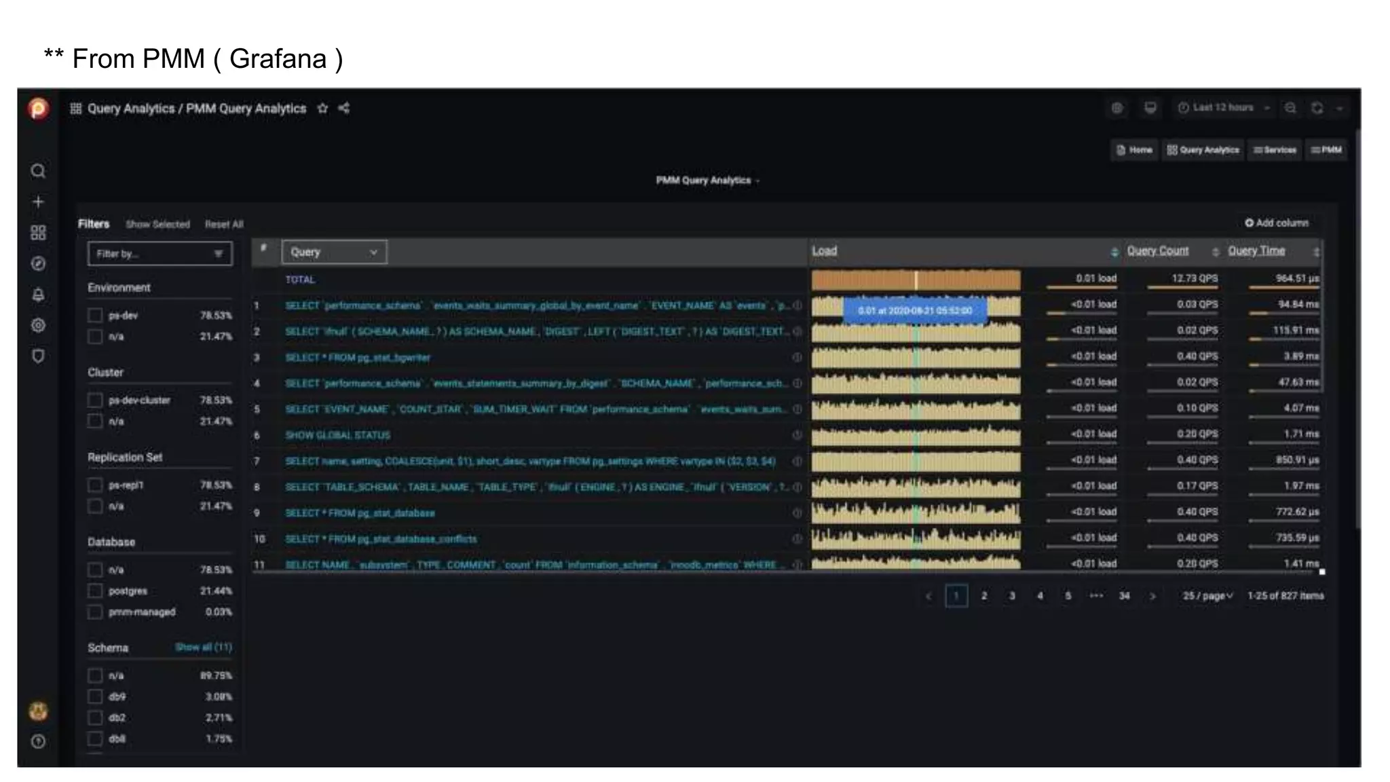Check the postgres database filter checkbox
The width and height of the screenshot is (1390, 782).
coord(95,591)
